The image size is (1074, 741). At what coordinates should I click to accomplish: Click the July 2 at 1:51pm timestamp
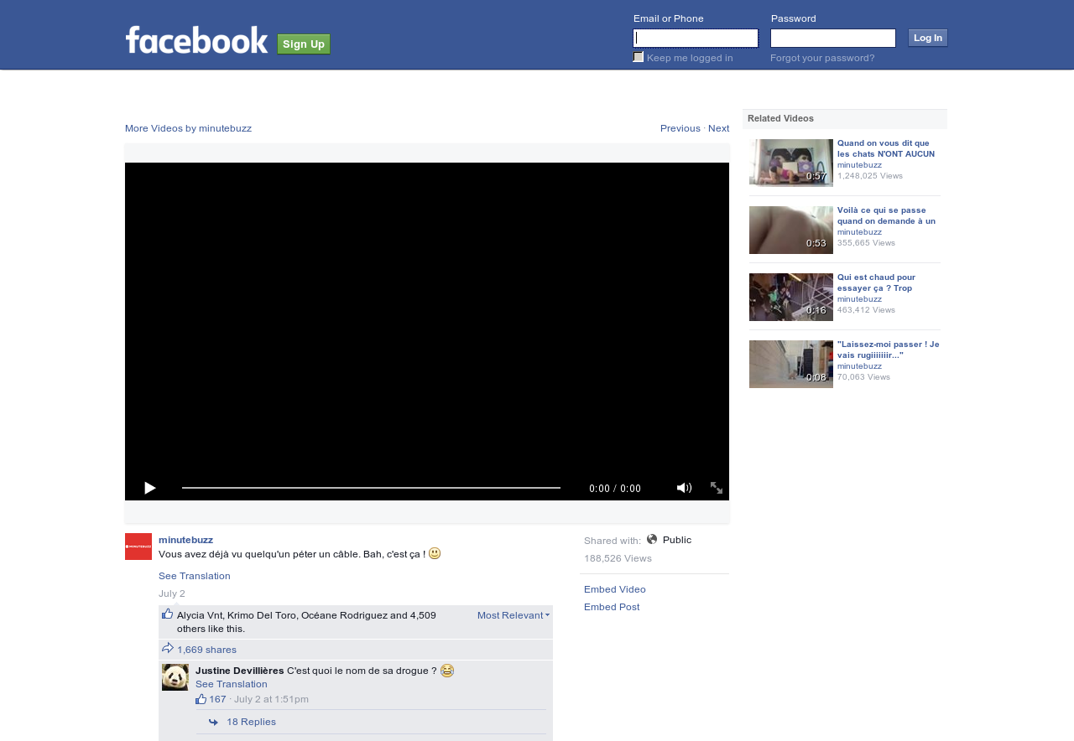(271, 699)
